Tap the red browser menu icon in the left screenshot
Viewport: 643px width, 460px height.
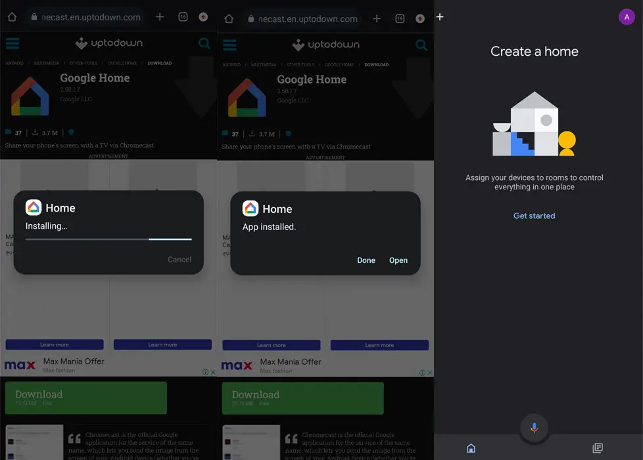(x=203, y=17)
